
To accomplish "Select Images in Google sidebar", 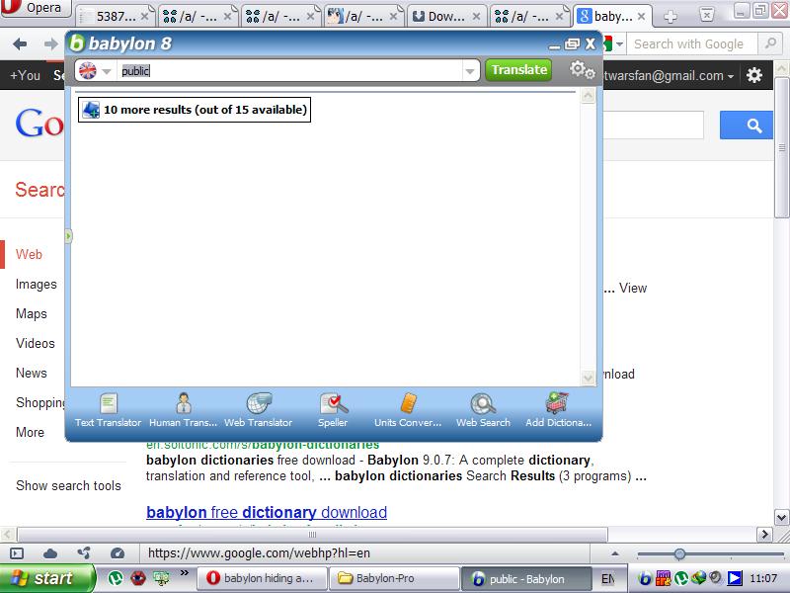I will coord(37,285).
